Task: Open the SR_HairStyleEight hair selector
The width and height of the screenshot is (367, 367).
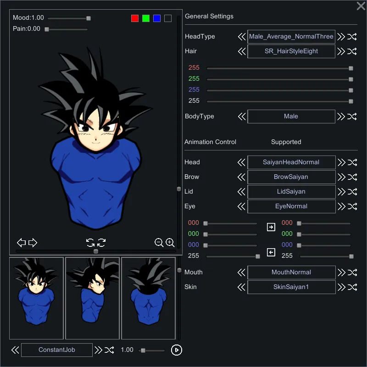Action: click(291, 51)
